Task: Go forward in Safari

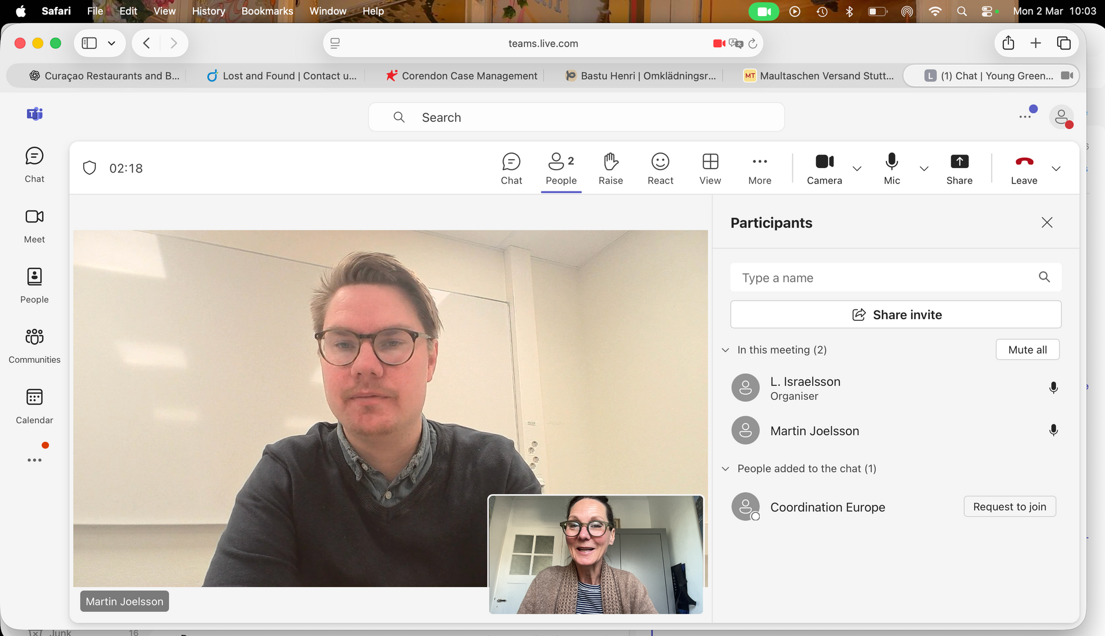Action: tap(173, 43)
